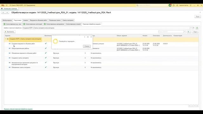Viewport: 203px width, 114px height.
Task: Click the magnifier icon in top search bar
Action: pyautogui.click(x=137, y=5)
